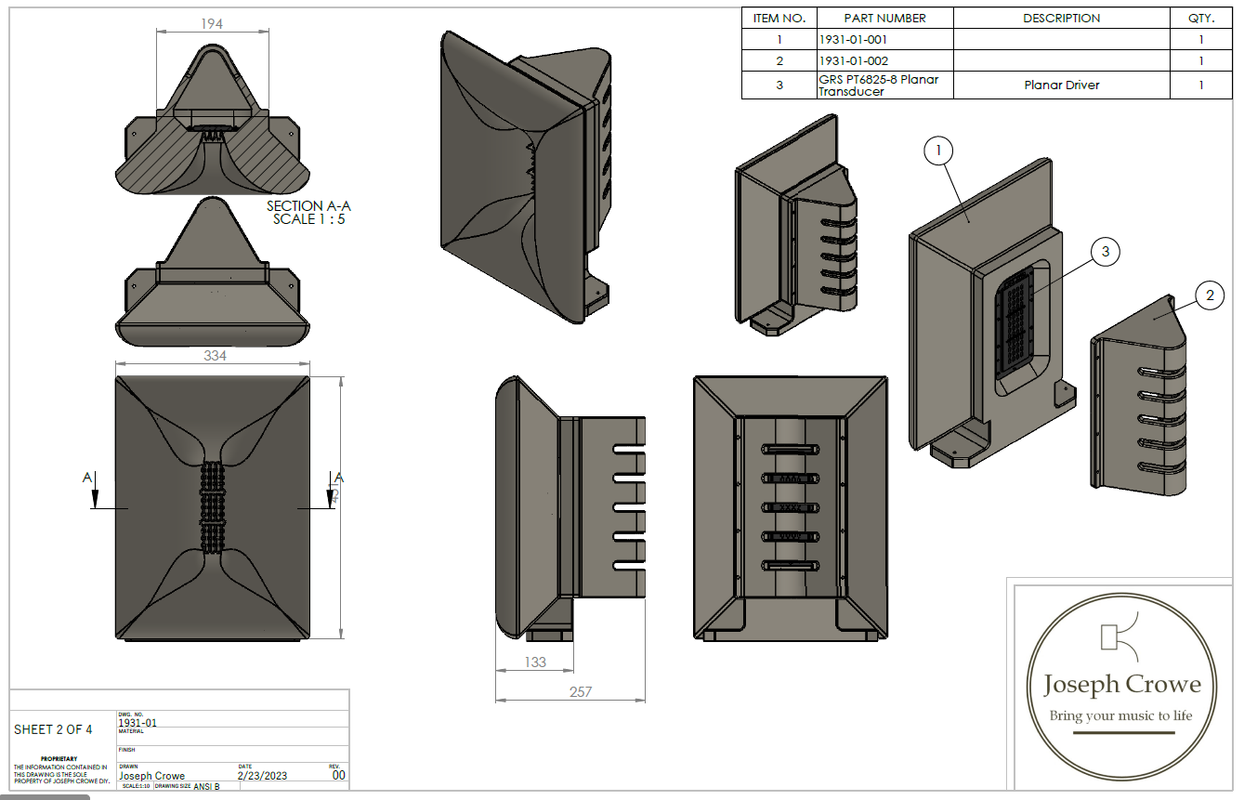Viewport: 1244px width, 800px height.
Task: Select the 194 width dimension
Action: (x=212, y=24)
